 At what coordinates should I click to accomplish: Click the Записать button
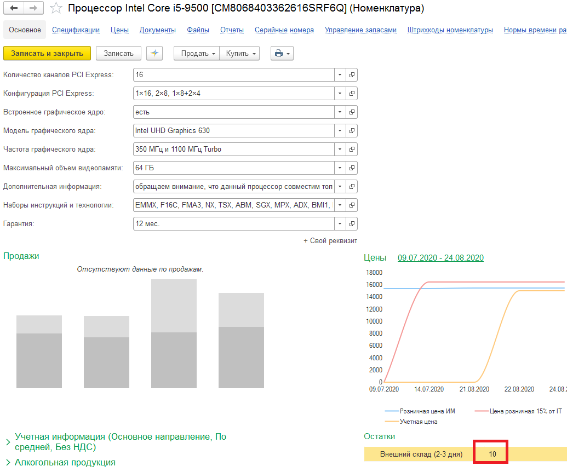coord(118,53)
